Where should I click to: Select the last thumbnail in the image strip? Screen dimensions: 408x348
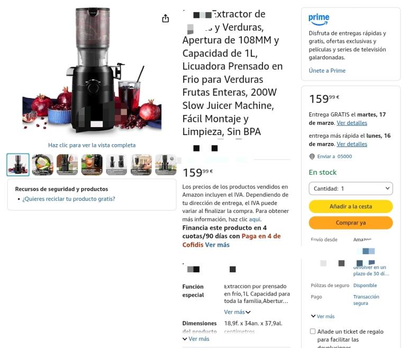click(x=166, y=165)
